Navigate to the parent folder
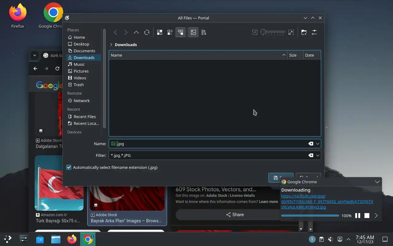 point(136,32)
